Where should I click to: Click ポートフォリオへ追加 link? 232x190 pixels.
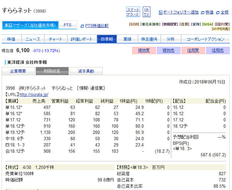pos(181,13)
